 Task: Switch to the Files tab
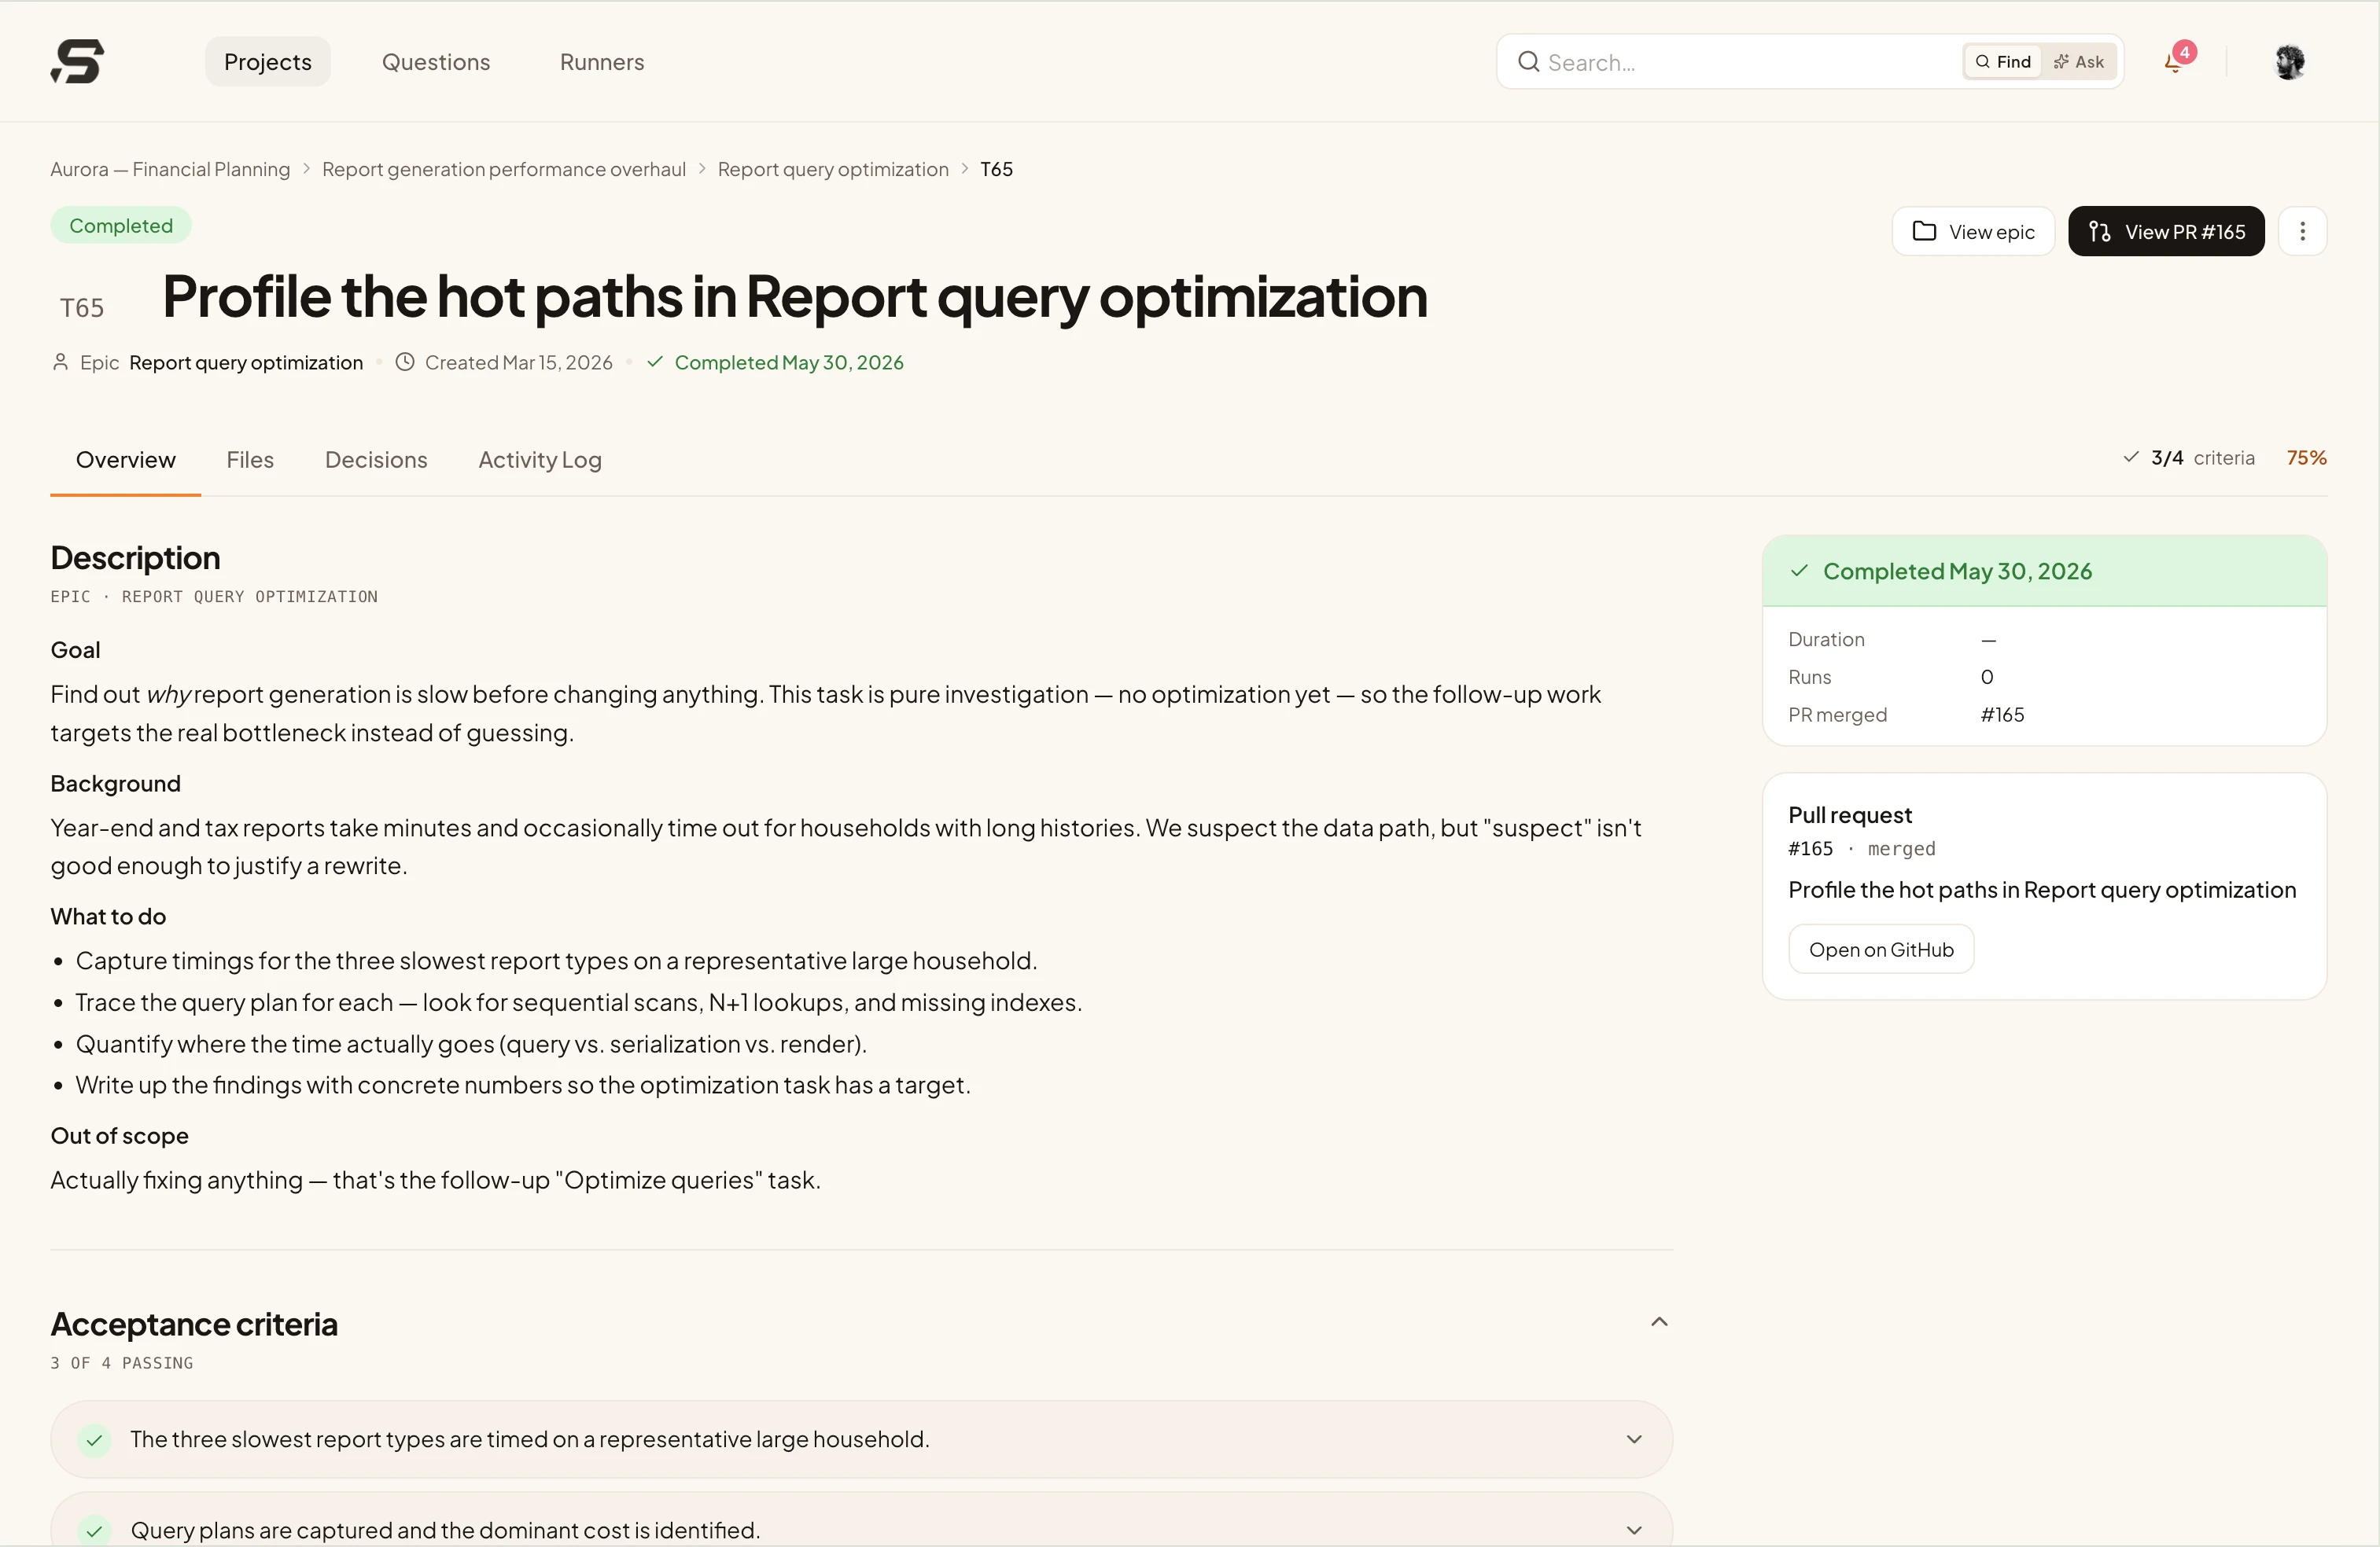point(250,460)
